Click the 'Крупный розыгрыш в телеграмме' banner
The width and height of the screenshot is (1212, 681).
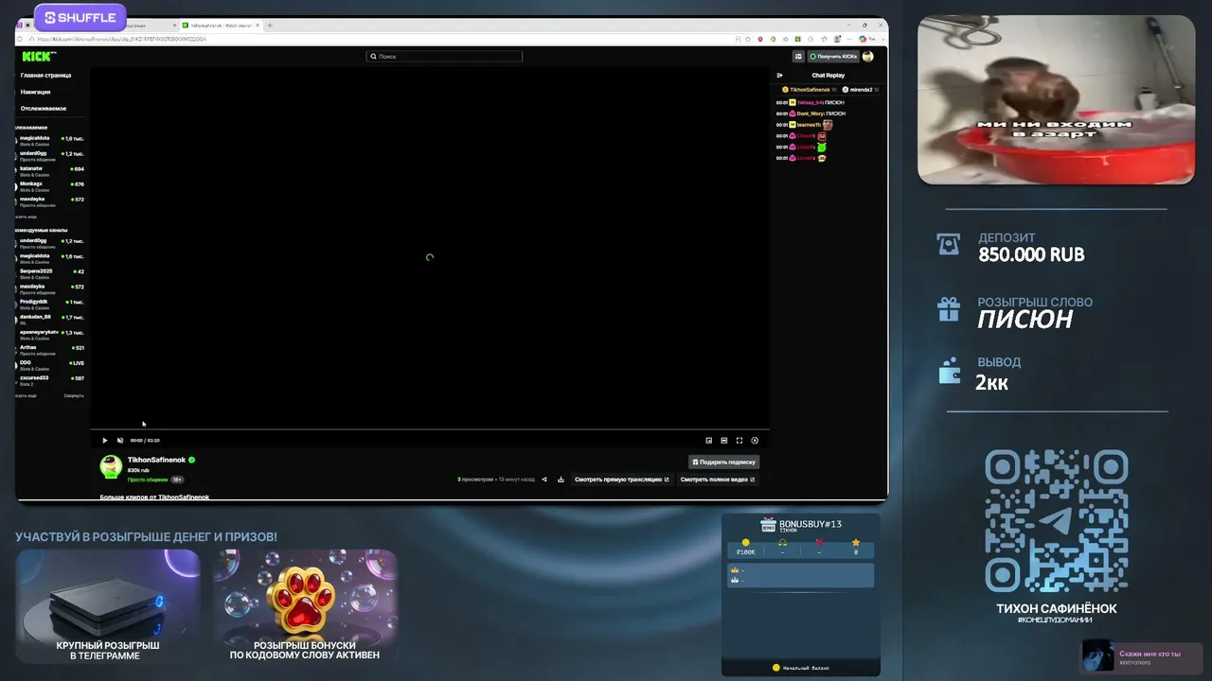[x=108, y=605]
